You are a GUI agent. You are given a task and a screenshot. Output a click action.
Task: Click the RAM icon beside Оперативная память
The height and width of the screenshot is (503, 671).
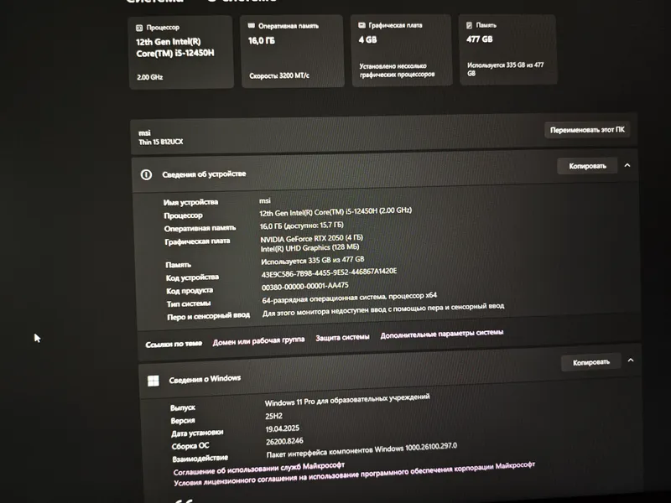point(252,26)
